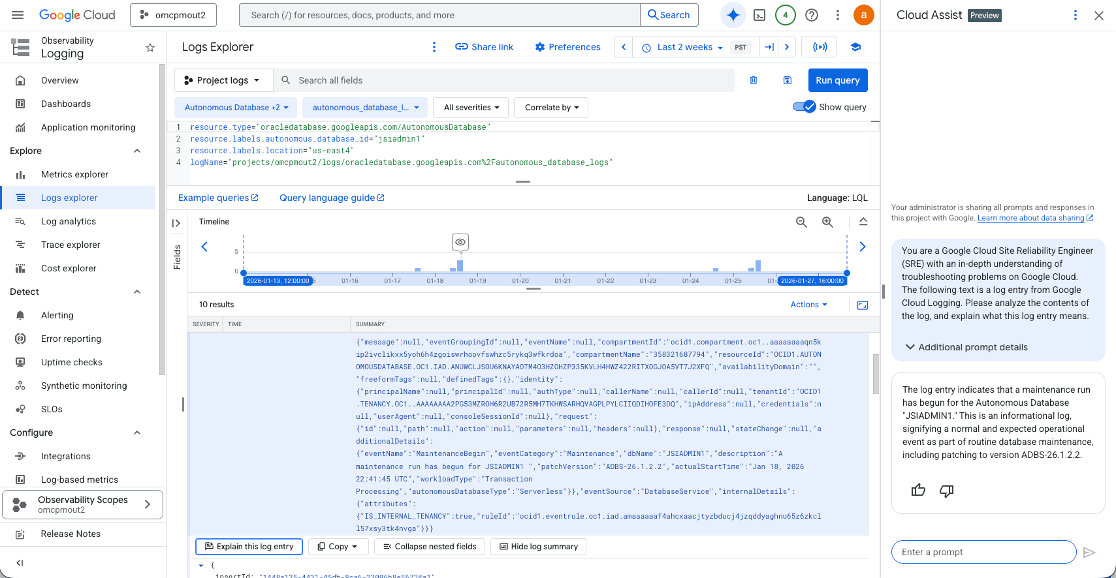The height and width of the screenshot is (578, 1116).
Task: Open the user account avatar
Action: point(864,15)
